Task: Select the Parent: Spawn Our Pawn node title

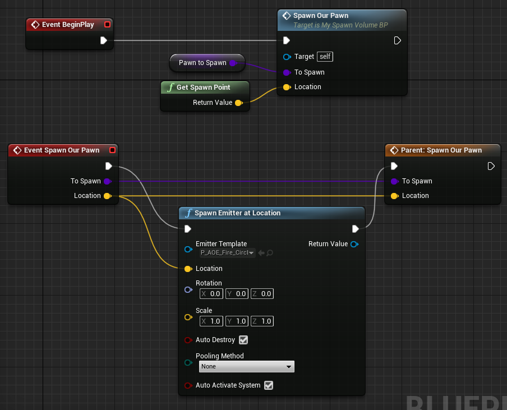Action: [x=441, y=150]
